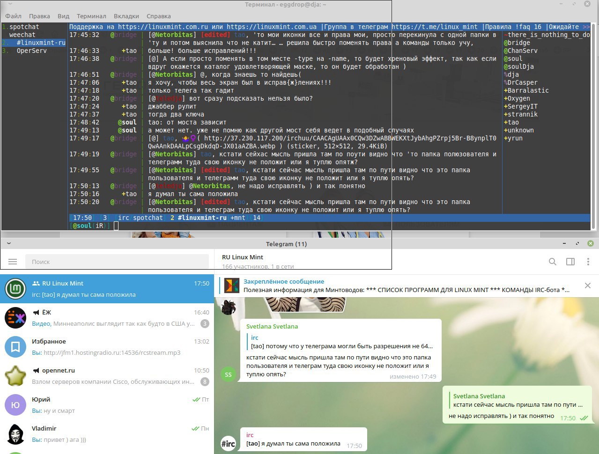Click the opennet.ru star avatar

(15, 376)
